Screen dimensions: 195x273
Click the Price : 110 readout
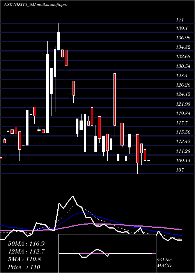click(x=24, y=267)
